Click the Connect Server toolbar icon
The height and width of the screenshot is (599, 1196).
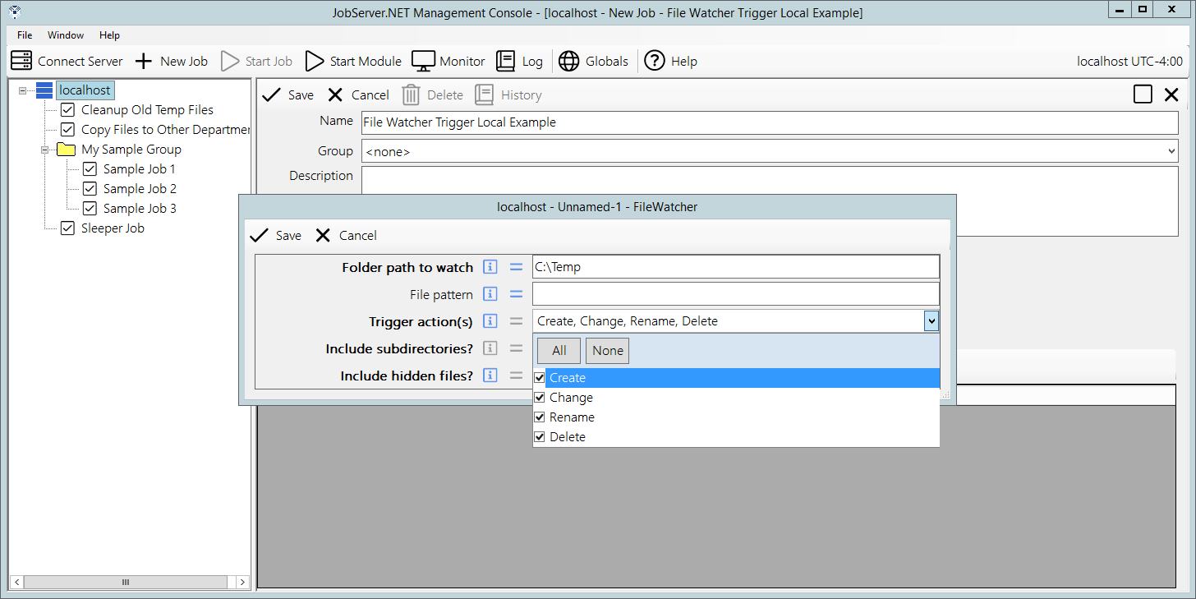pos(21,61)
